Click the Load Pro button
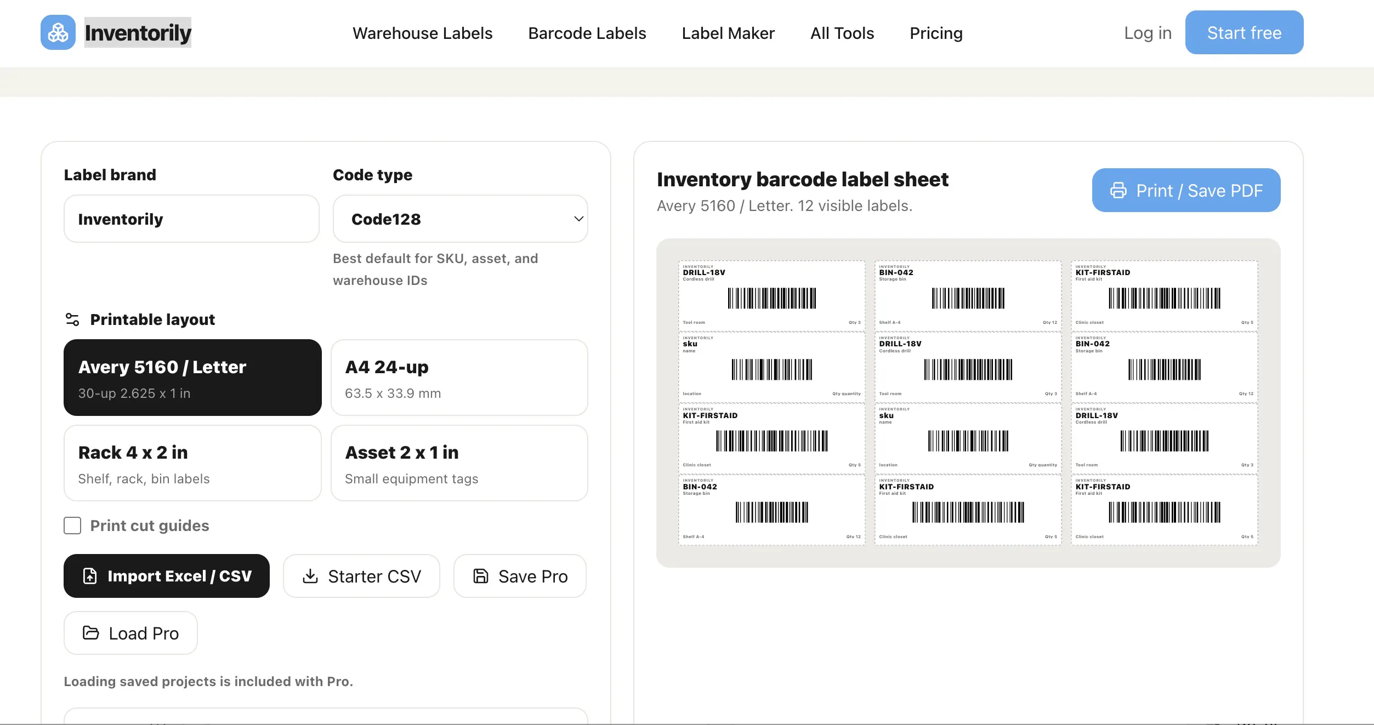 tap(130, 633)
